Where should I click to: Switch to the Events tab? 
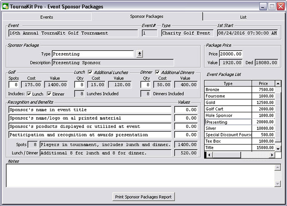click(x=47, y=17)
